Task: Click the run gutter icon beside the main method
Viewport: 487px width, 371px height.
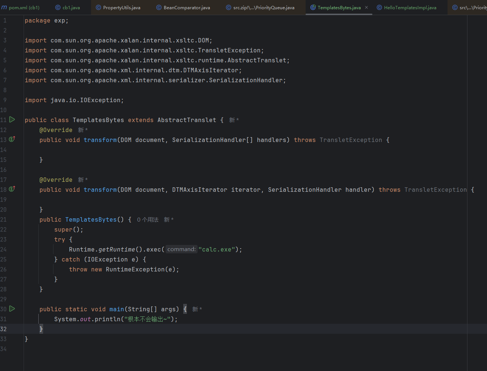Action: point(12,309)
